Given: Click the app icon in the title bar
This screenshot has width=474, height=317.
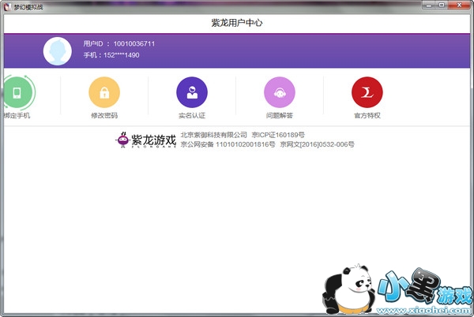Looking at the screenshot, I should 7,6.
